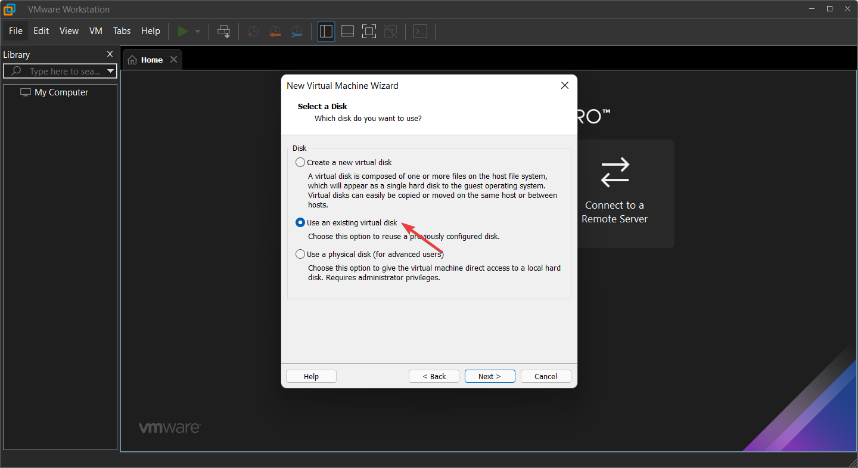The height and width of the screenshot is (468, 858).
Task: Click the Unity mode toolbar icon
Action: pyautogui.click(x=390, y=32)
